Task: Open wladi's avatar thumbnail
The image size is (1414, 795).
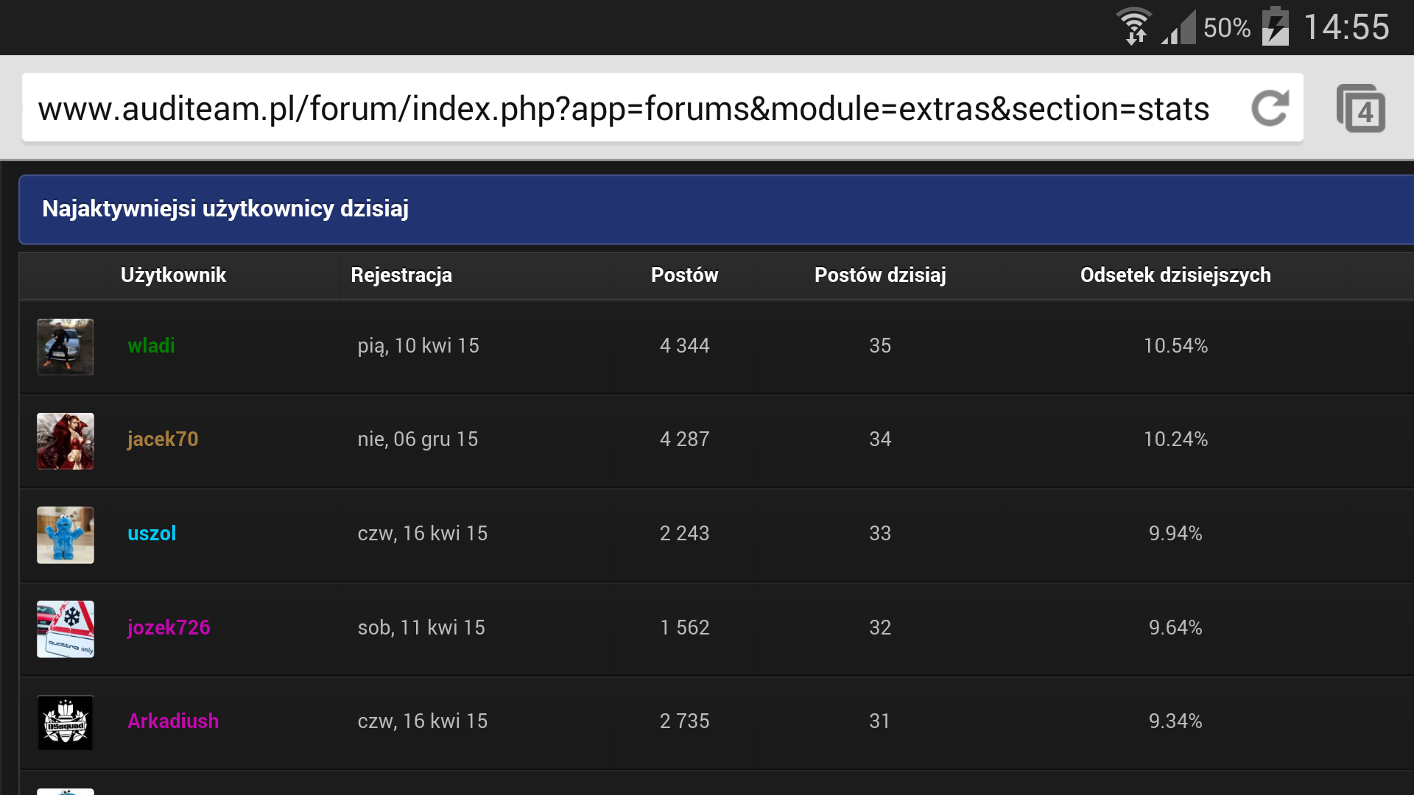Action: click(66, 347)
